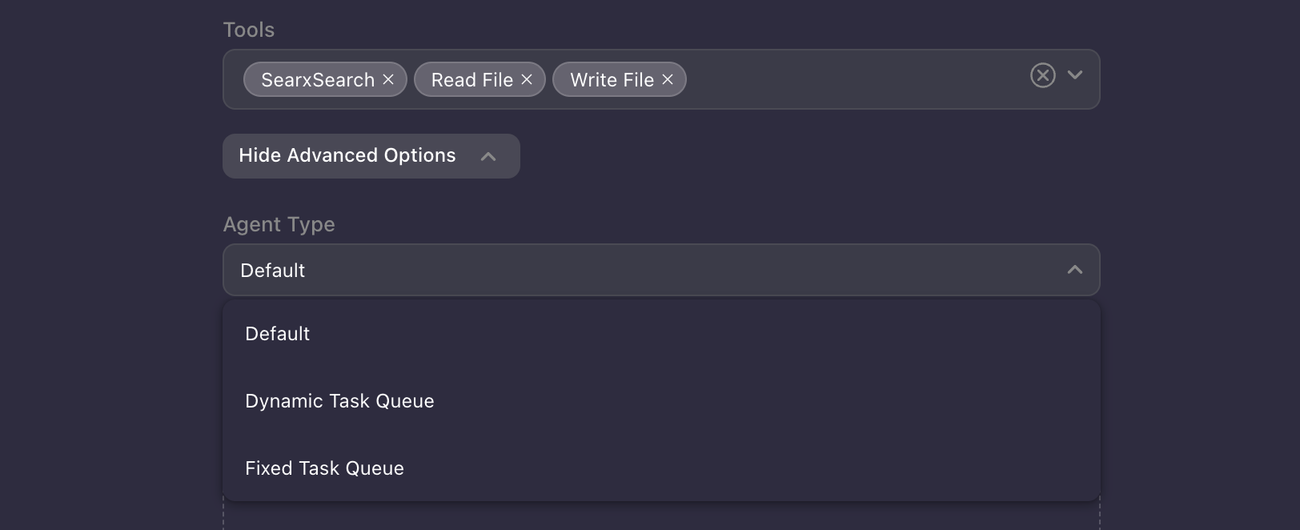Remove the SearxSearch tool chip
The width and height of the screenshot is (1300, 530).
click(x=388, y=80)
